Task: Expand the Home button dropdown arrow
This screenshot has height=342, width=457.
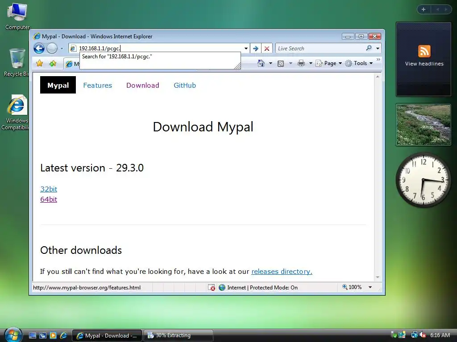Action: (x=270, y=63)
